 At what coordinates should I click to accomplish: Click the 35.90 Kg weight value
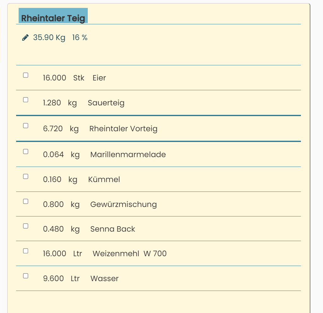(x=49, y=38)
